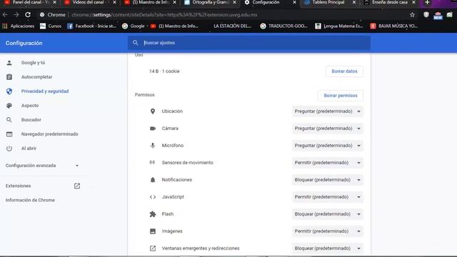457x257 pixels.
Task: Click the Imágenes picture icon
Action: click(152, 231)
